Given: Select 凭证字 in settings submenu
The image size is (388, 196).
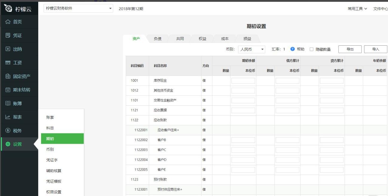Looking at the screenshot, I should point(62,160).
